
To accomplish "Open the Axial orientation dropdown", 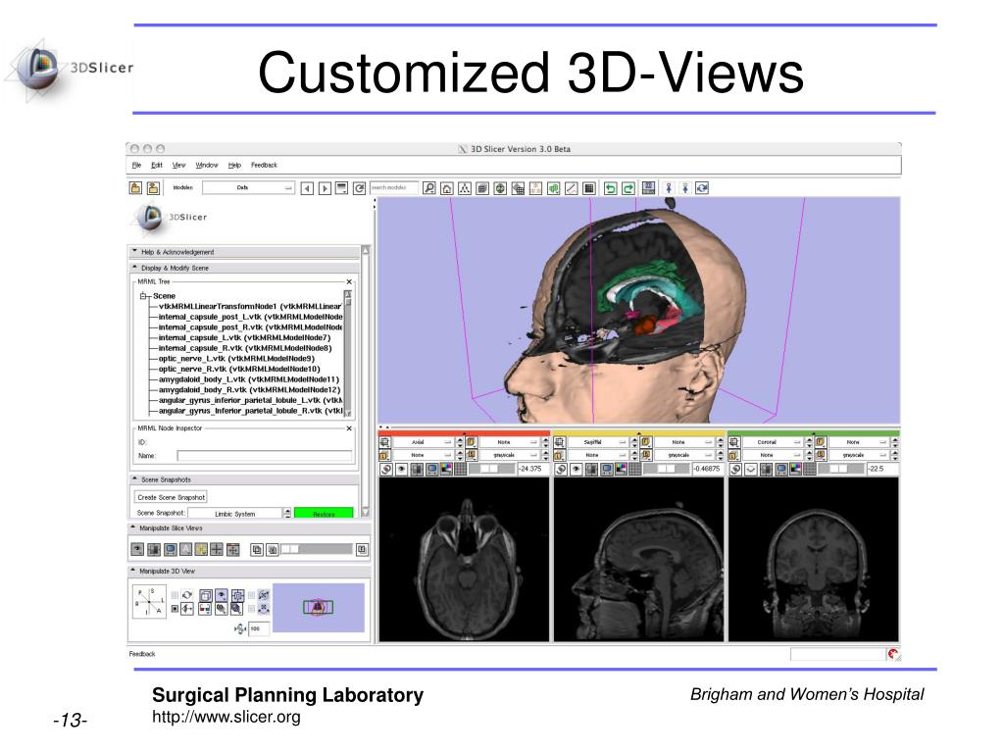I will [423, 442].
